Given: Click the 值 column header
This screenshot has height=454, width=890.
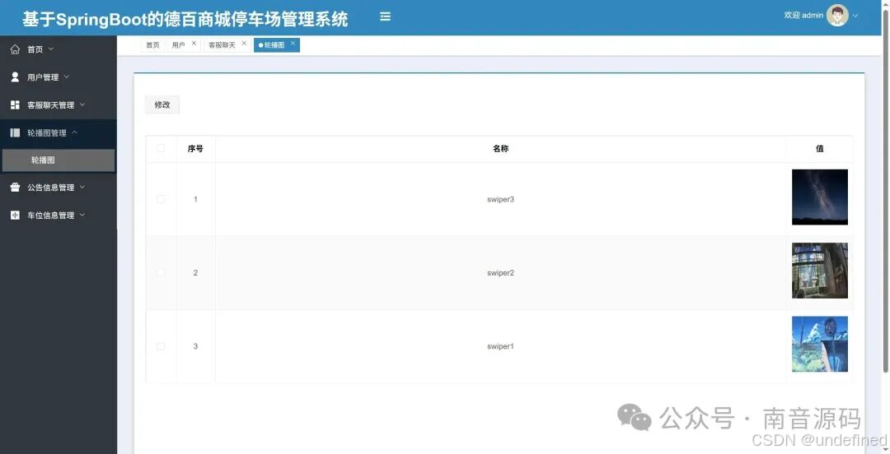Looking at the screenshot, I should [820, 149].
